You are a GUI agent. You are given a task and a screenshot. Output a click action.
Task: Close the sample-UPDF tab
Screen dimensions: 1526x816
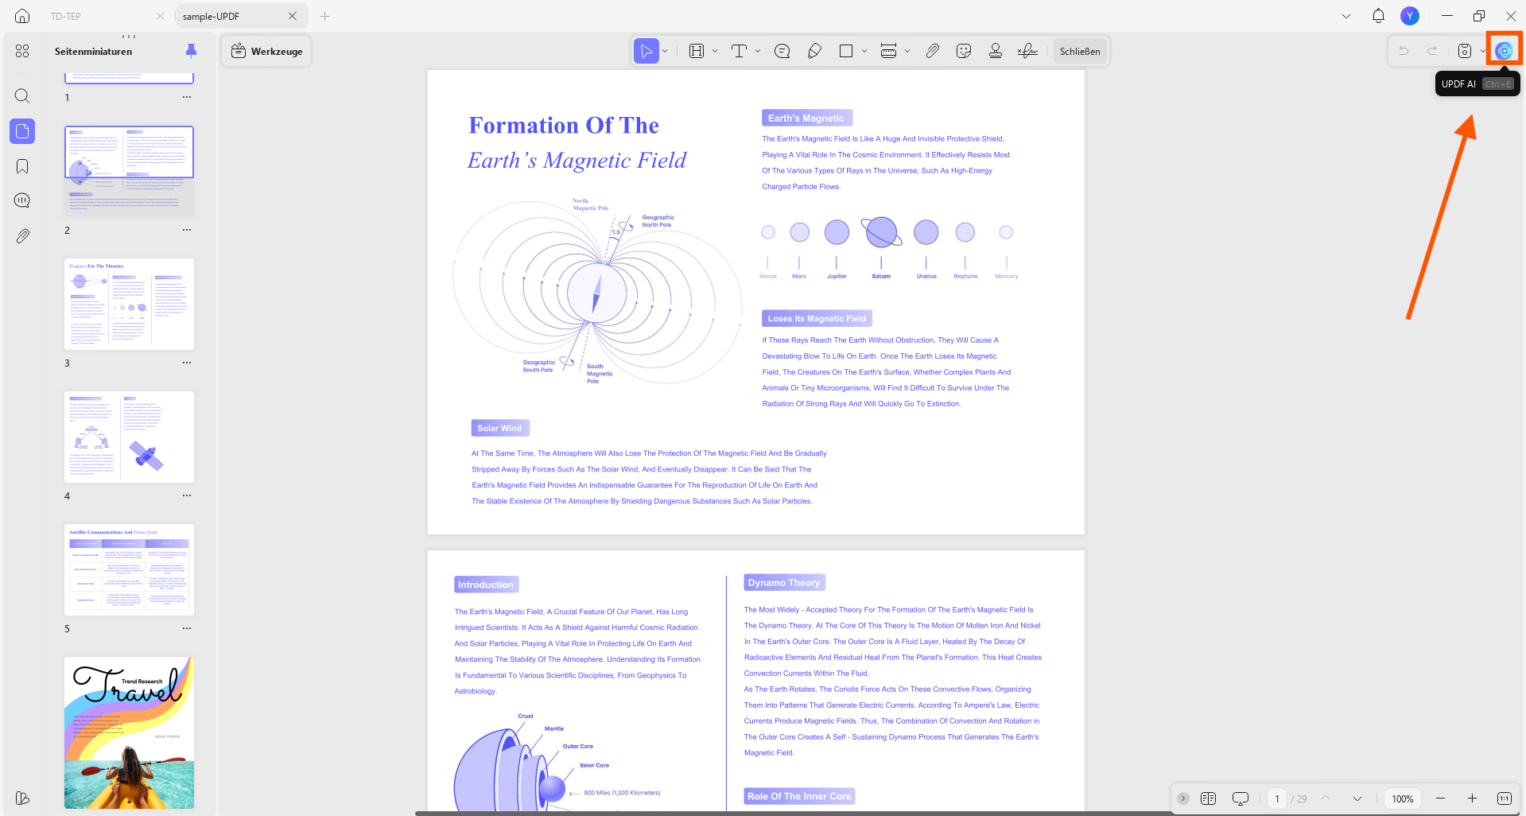[293, 16]
